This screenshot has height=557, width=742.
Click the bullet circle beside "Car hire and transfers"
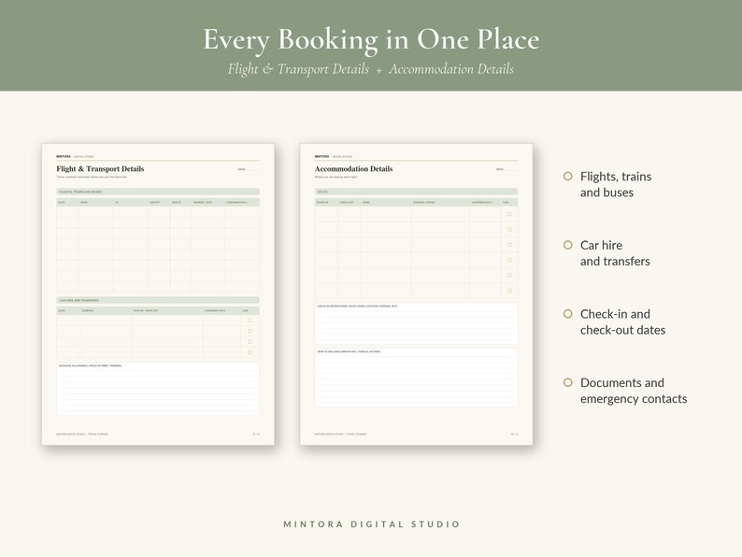tap(568, 245)
